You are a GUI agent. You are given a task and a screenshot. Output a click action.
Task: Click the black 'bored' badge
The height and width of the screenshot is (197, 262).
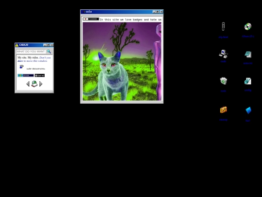click(x=40, y=75)
